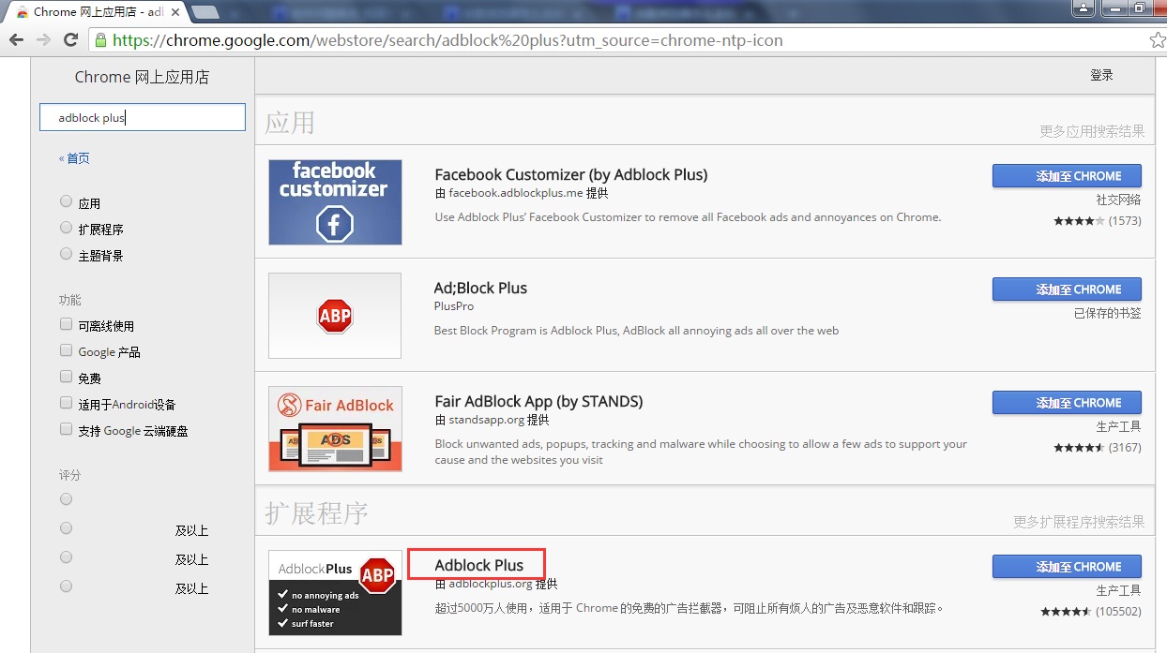The image size is (1167, 653).
Task: Click the 'Best Block Program is Adblock Plus' description
Action: (x=636, y=331)
